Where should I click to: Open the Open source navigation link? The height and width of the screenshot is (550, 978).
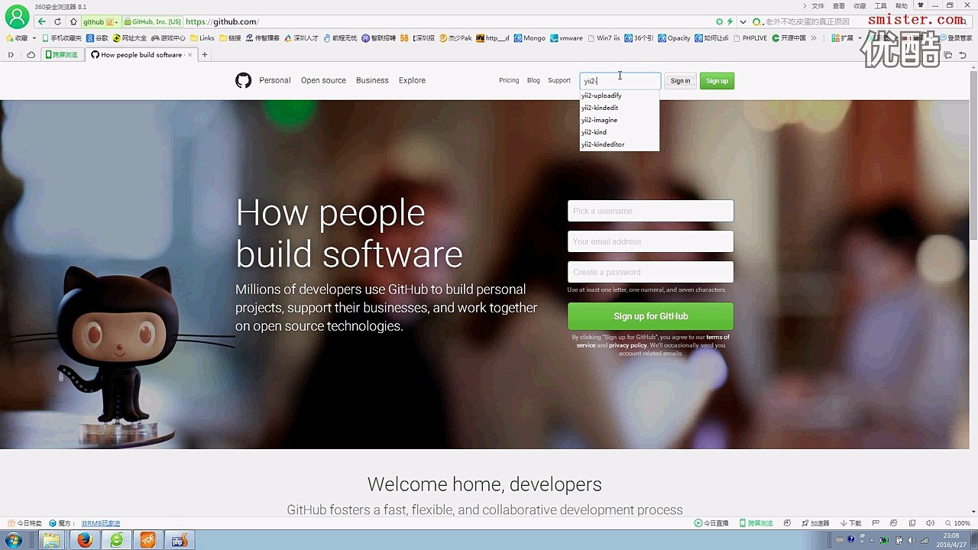[x=323, y=80]
